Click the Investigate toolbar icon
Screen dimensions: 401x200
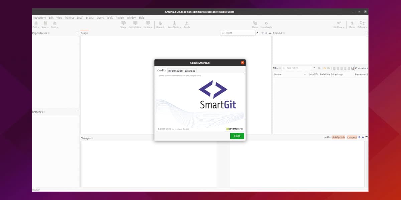pos(266,25)
